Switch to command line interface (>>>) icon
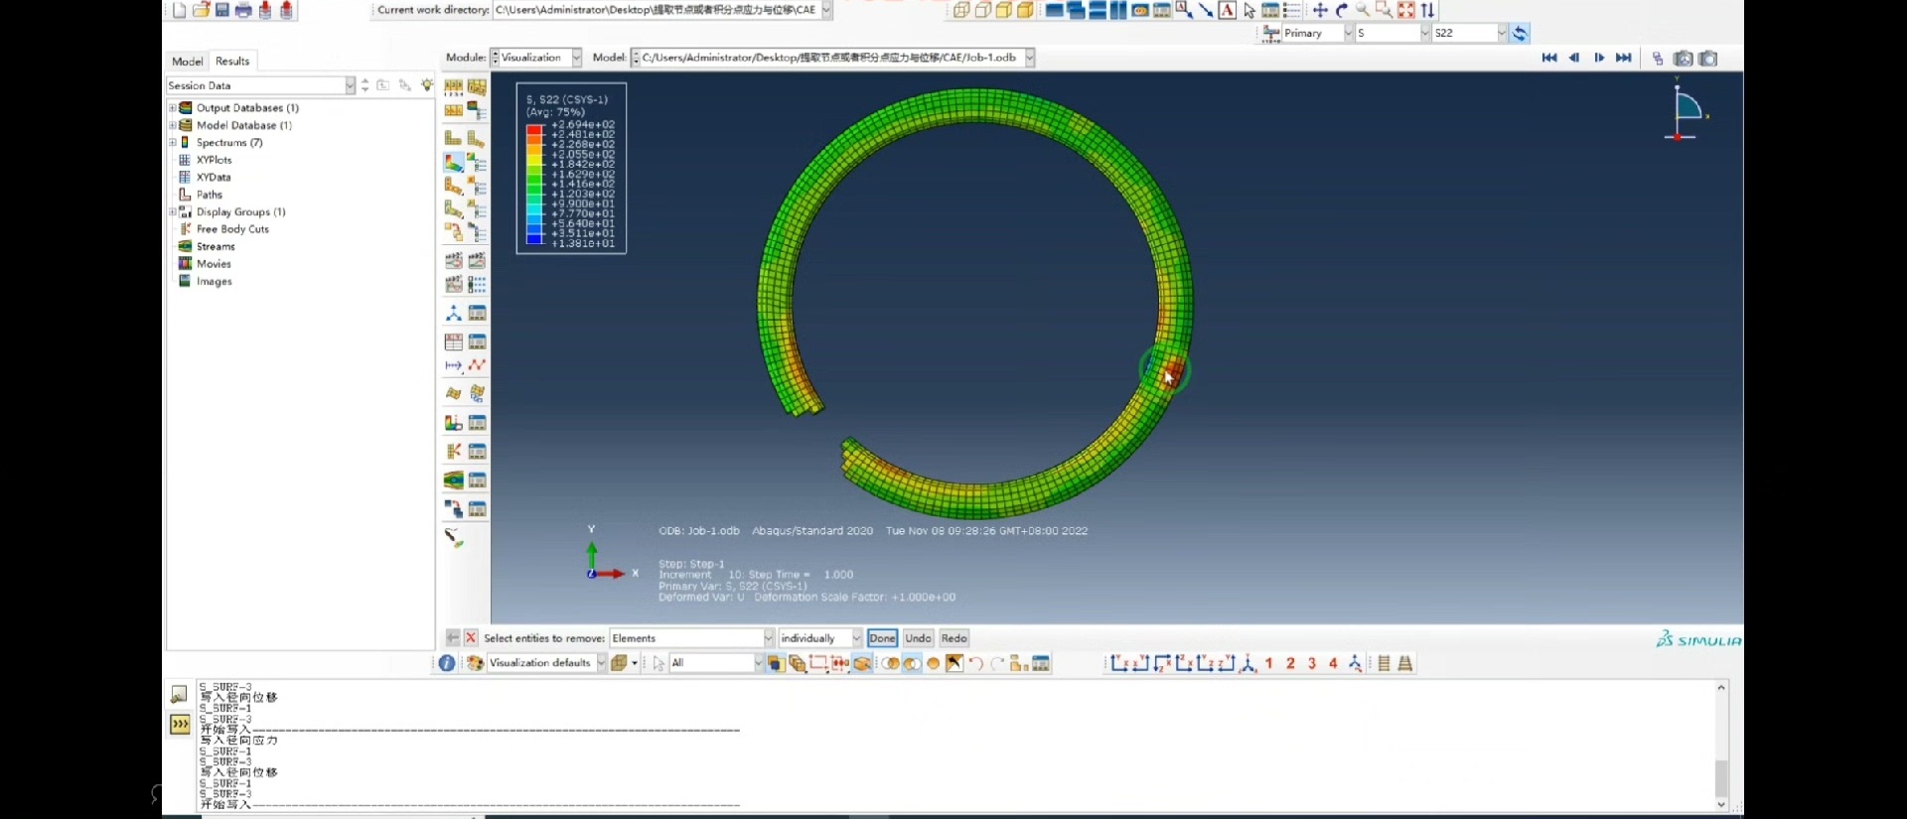The height and width of the screenshot is (819, 1907). pyautogui.click(x=180, y=725)
